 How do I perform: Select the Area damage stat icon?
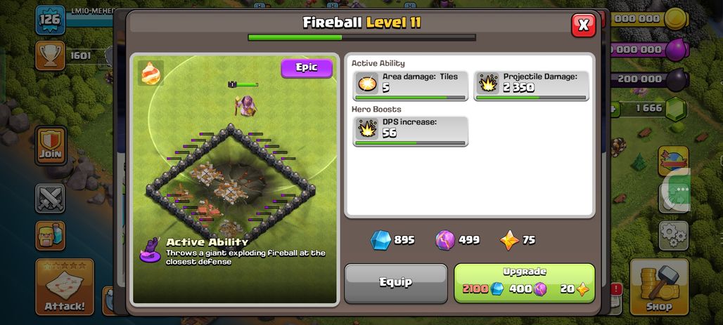pos(368,84)
